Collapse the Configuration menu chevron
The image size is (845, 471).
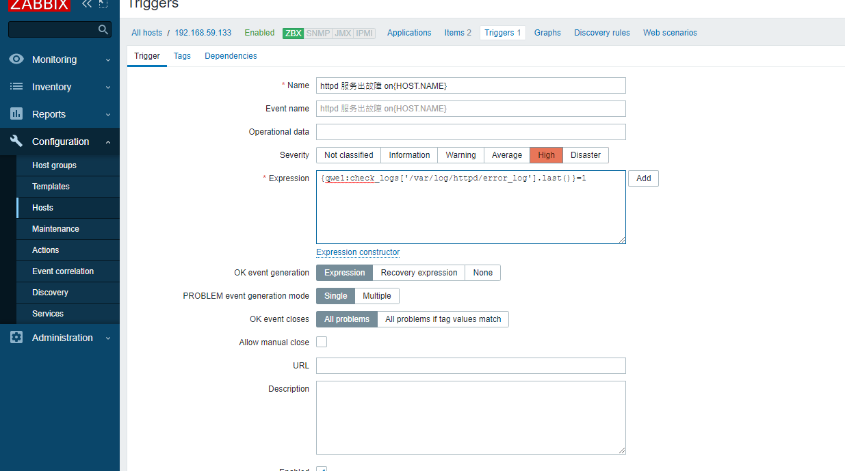pyautogui.click(x=108, y=142)
